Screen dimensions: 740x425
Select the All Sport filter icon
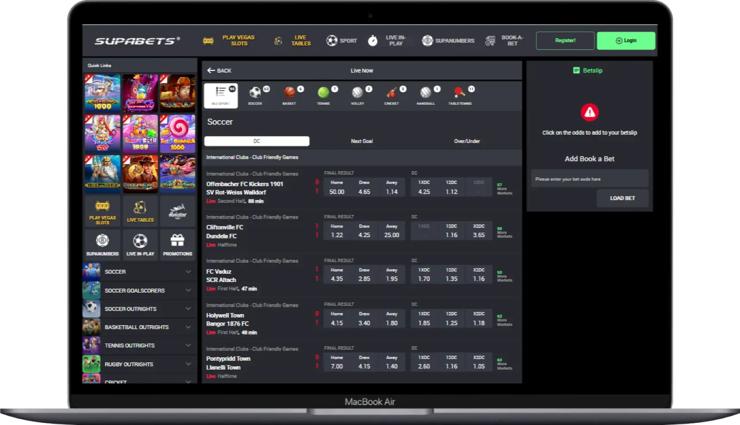221,95
